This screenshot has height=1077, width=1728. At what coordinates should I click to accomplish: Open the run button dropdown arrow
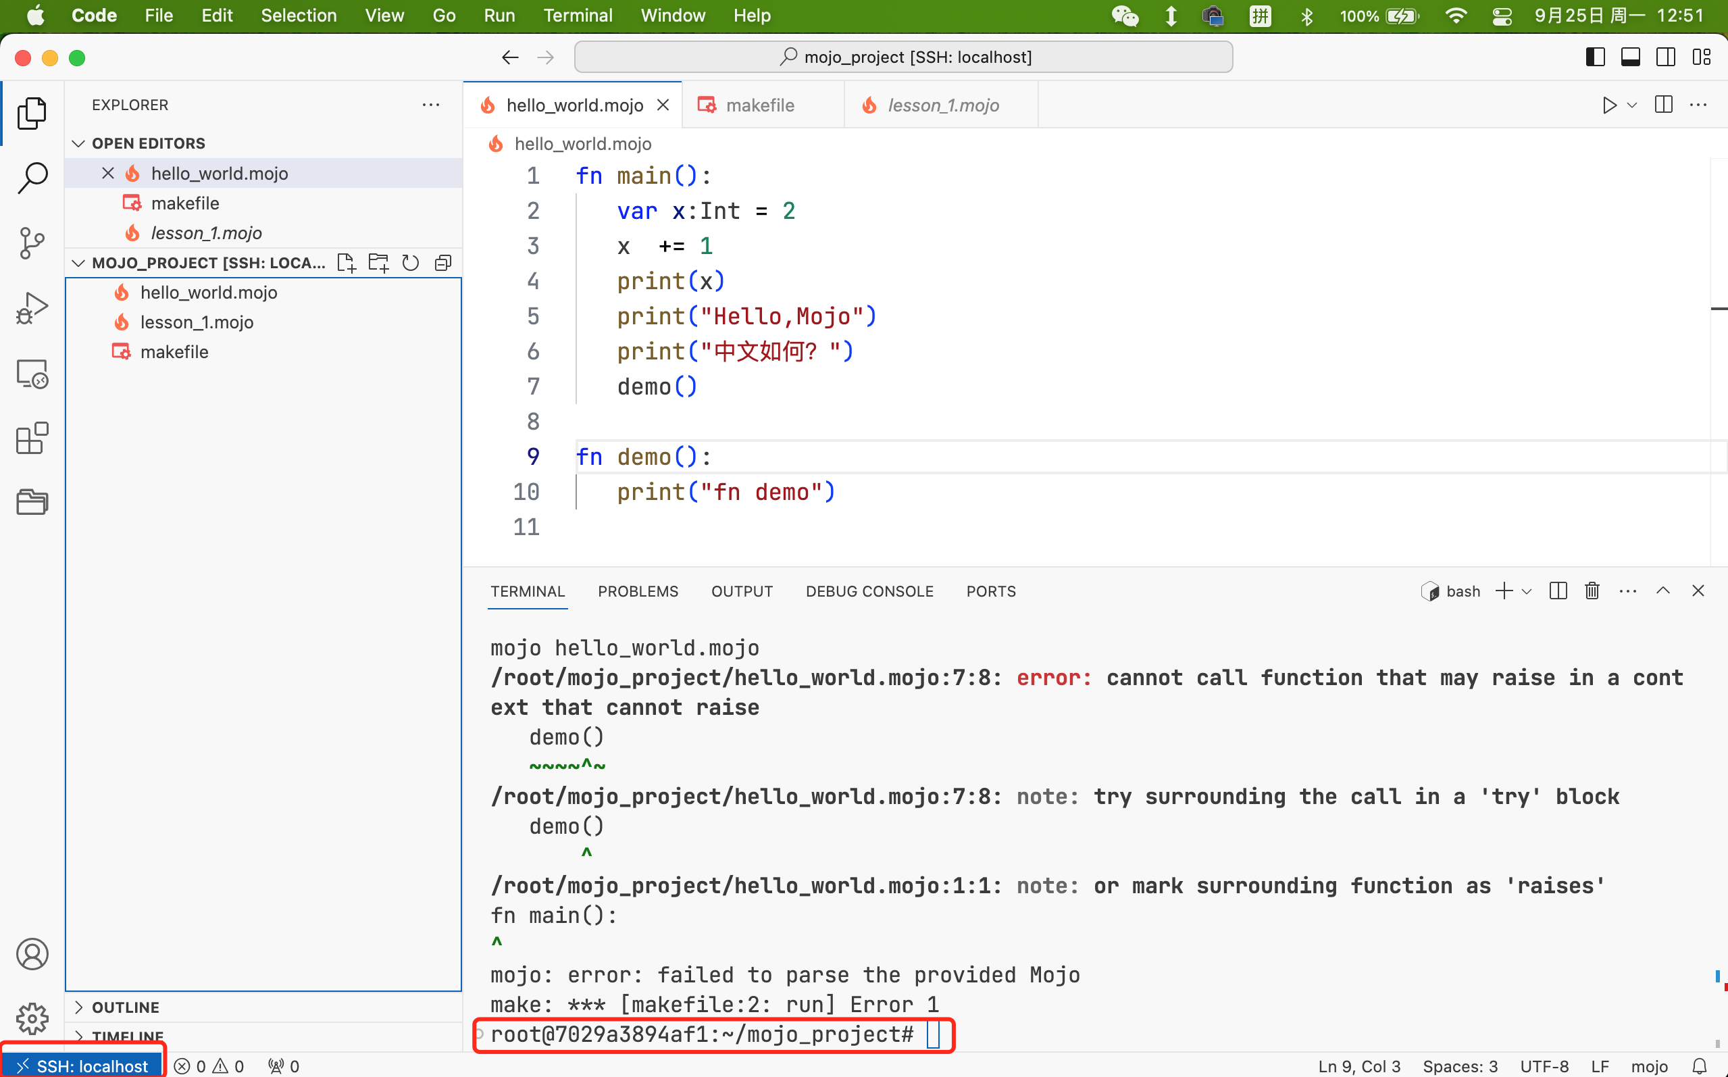[x=1632, y=105]
